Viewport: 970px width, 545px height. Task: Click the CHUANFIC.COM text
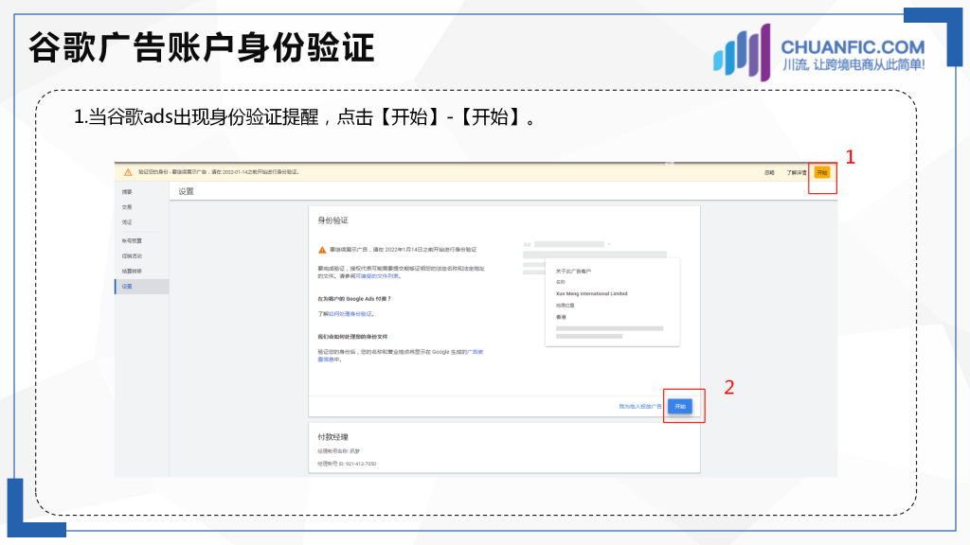tap(853, 47)
